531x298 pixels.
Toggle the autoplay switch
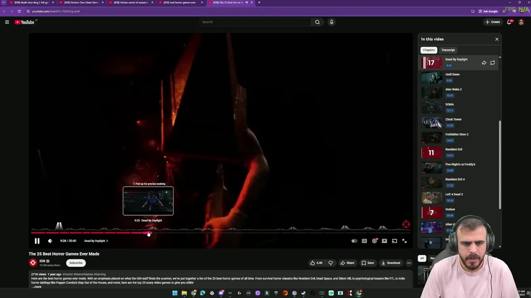click(354, 241)
